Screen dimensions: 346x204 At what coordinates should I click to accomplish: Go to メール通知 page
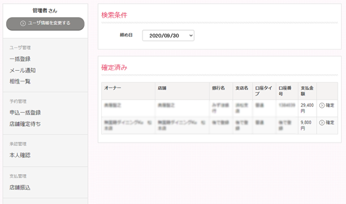[23, 70]
